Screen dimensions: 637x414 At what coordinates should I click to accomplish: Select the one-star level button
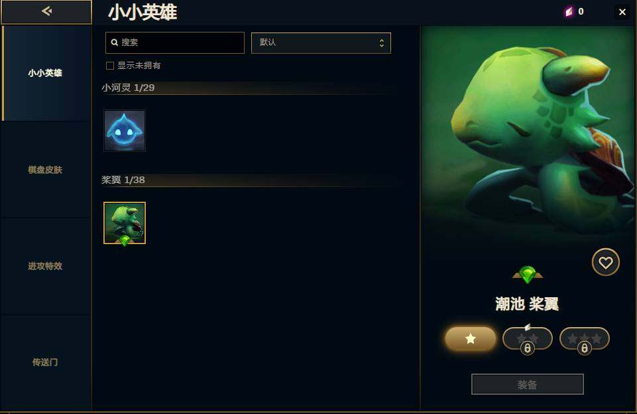coord(471,338)
